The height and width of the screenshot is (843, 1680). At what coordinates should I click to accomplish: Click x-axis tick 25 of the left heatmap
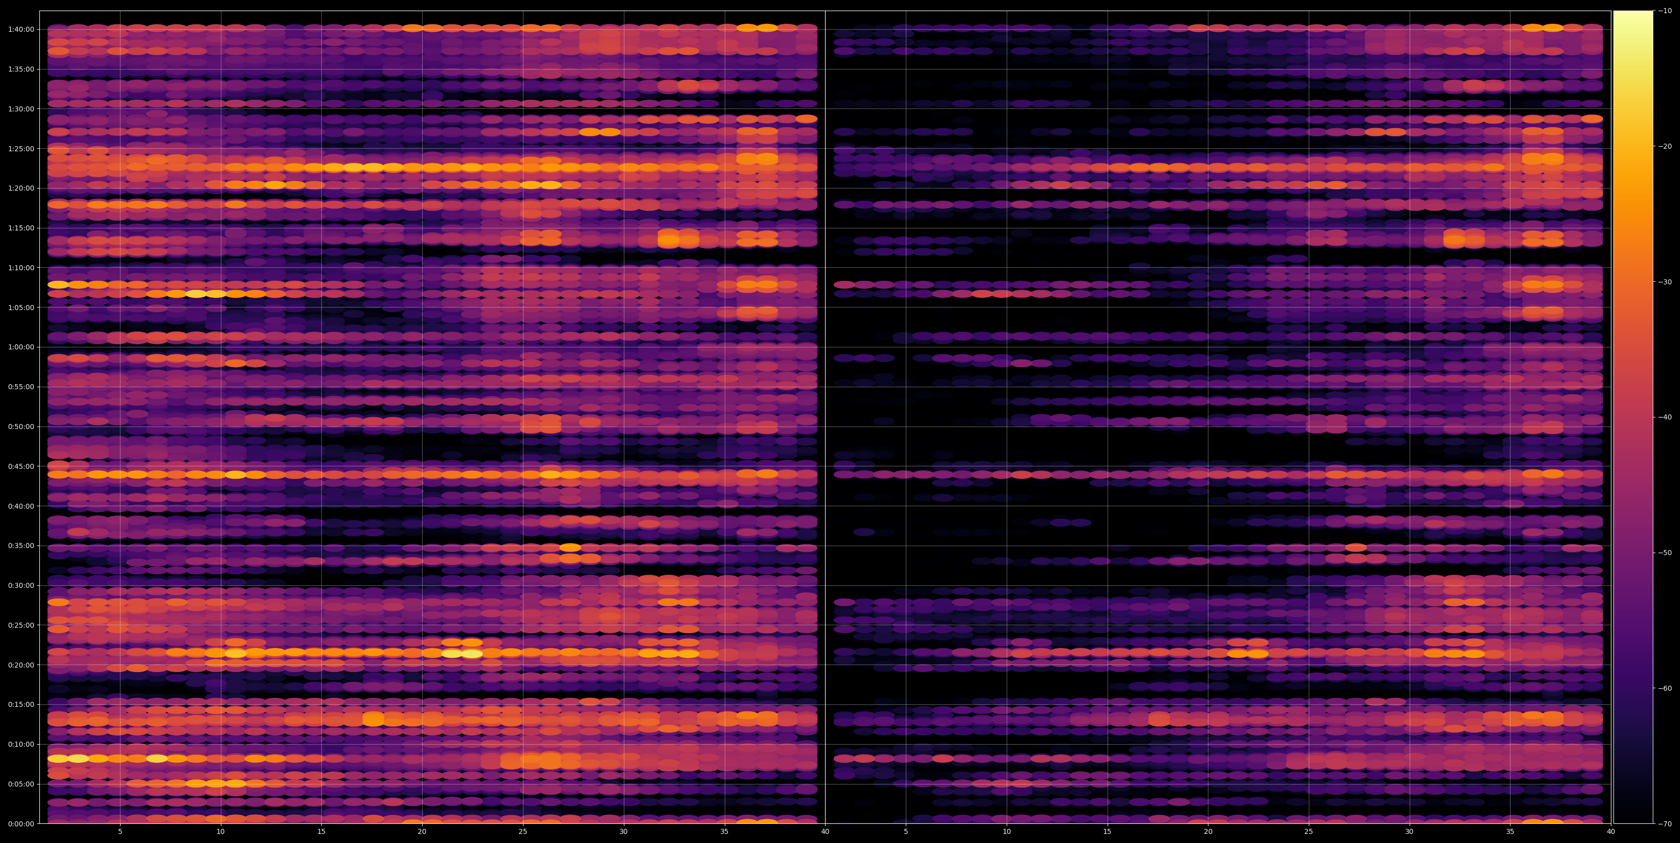(x=523, y=832)
